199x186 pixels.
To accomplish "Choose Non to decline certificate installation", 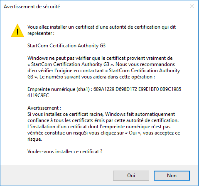I will pos(172,176).
